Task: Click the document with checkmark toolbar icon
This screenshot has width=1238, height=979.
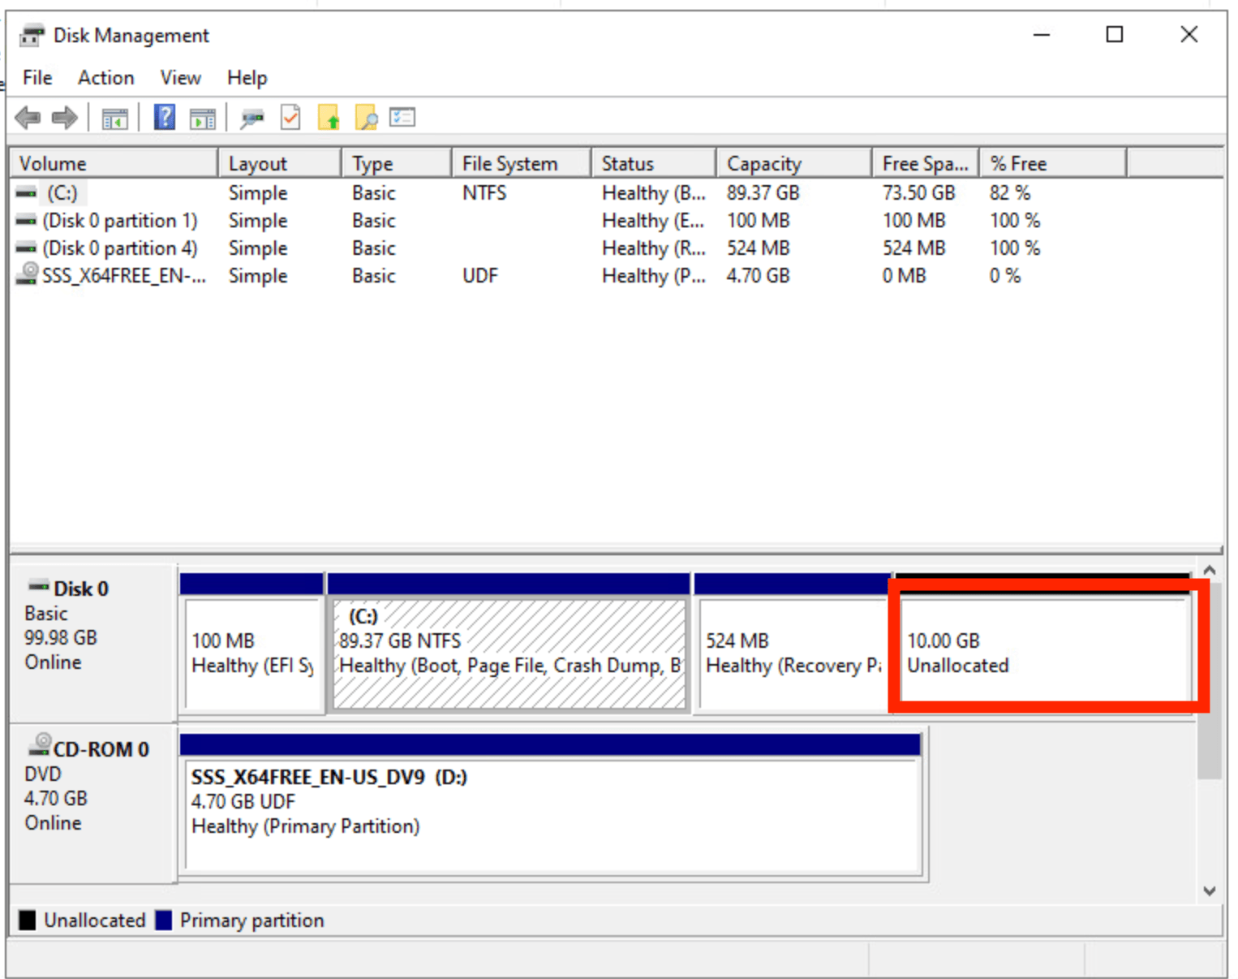Action: 290,117
